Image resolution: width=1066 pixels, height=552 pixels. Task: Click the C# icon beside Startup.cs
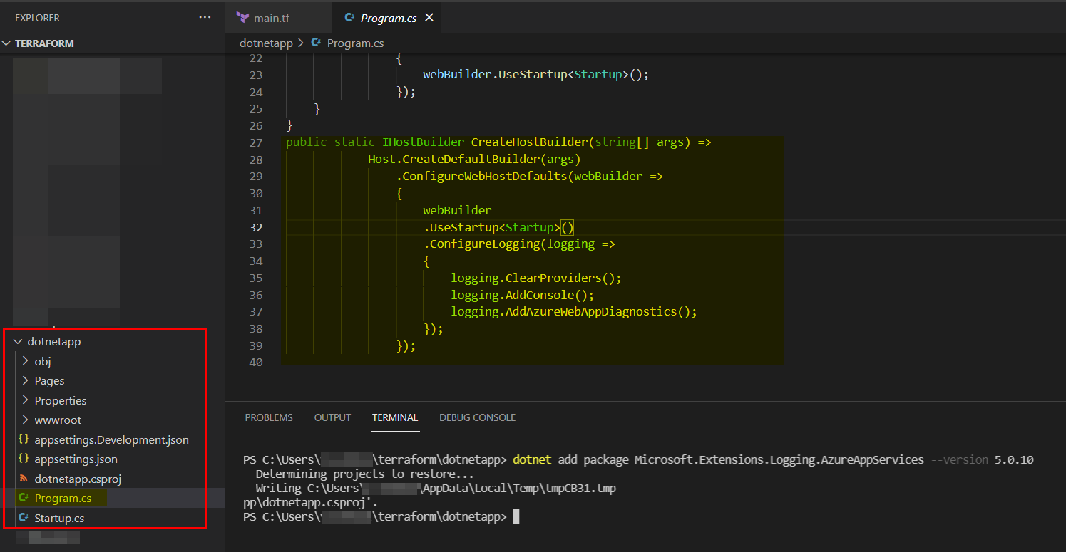[x=24, y=518]
